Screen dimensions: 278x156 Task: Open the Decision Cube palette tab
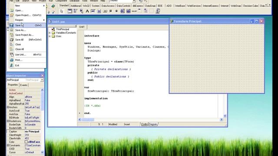click(251, 6)
